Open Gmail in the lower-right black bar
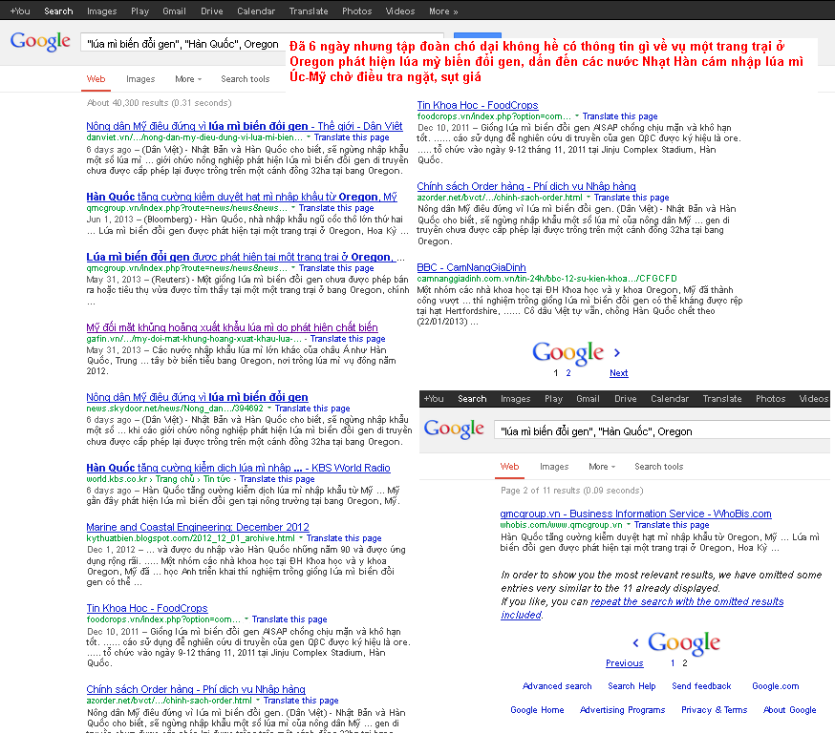The image size is (835, 734). pos(588,398)
